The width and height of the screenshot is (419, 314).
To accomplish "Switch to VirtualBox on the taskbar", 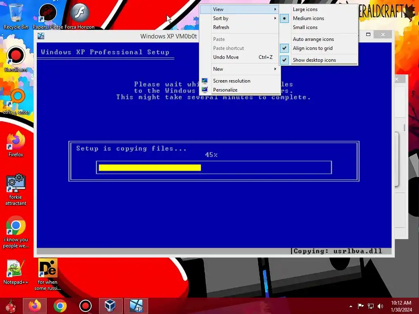I will click(x=110, y=306).
